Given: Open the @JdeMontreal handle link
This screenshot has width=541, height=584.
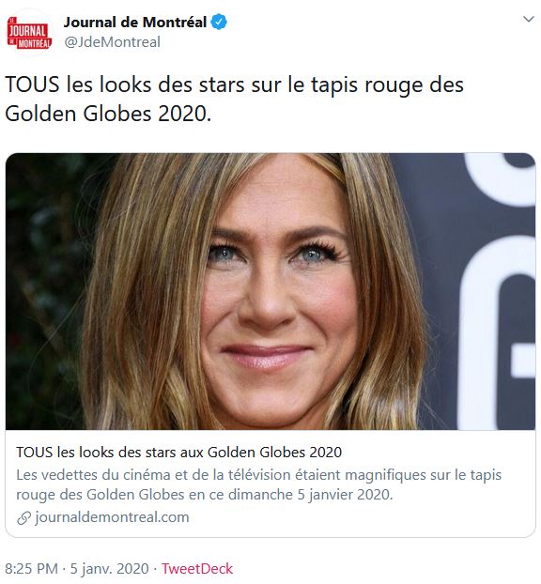Looking at the screenshot, I should click(112, 41).
